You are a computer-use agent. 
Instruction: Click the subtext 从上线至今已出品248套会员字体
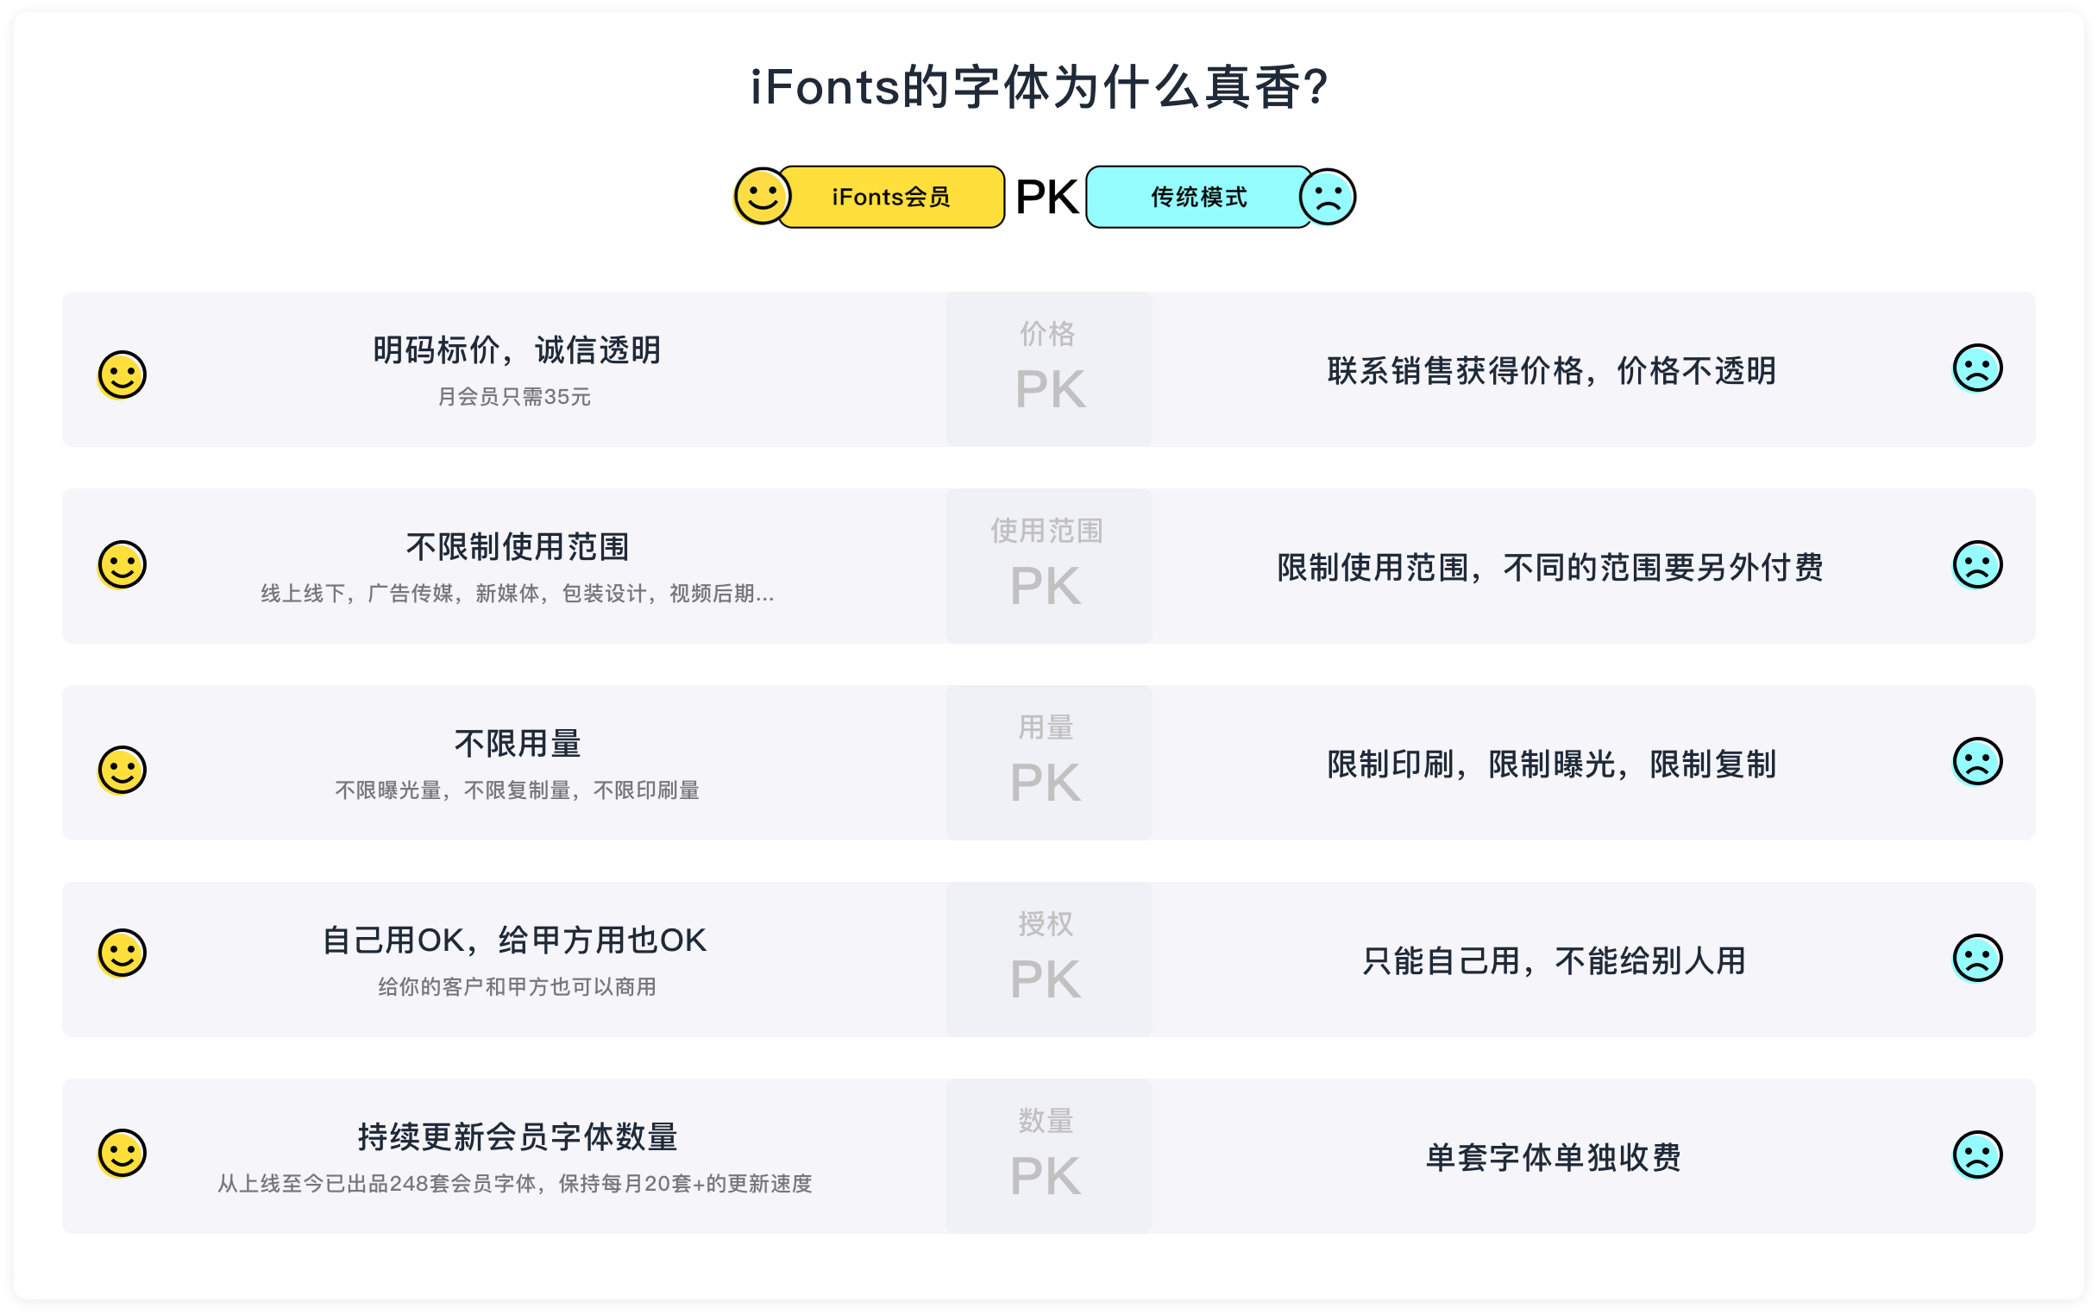[376, 1183]
